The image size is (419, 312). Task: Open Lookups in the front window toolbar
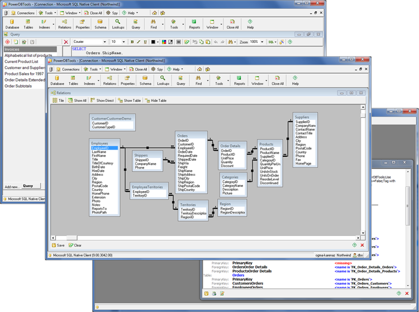coord(163,80)
